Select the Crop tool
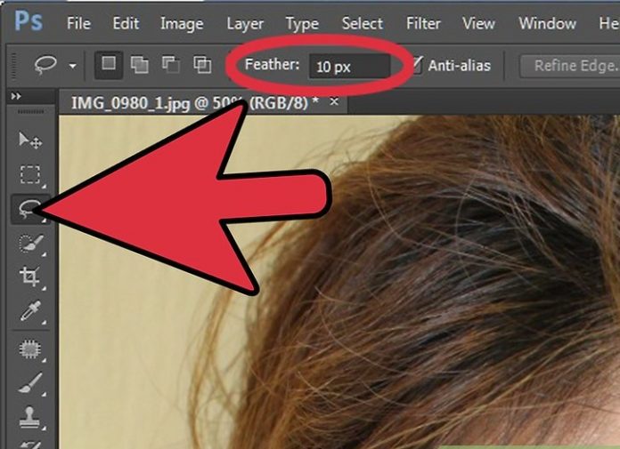This screenshot has height=449, width=620. pos(30,277)
